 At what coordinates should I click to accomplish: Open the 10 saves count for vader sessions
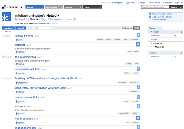click(138, 118)
